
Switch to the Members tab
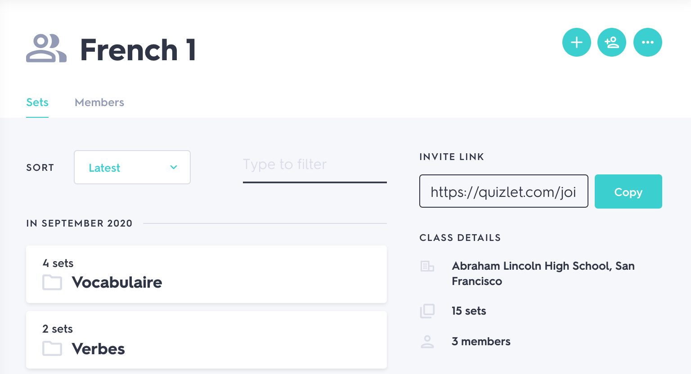click(x=99, y=102)
